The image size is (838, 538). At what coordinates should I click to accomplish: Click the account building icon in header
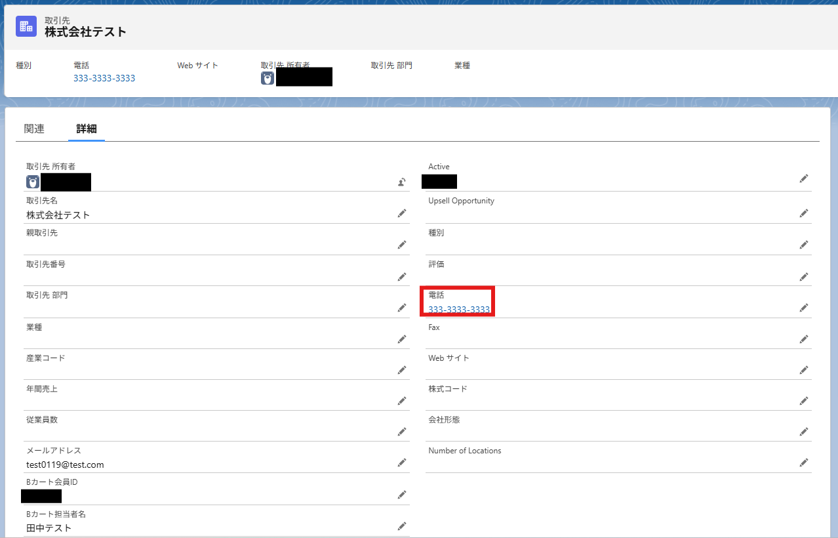point(26,26)
